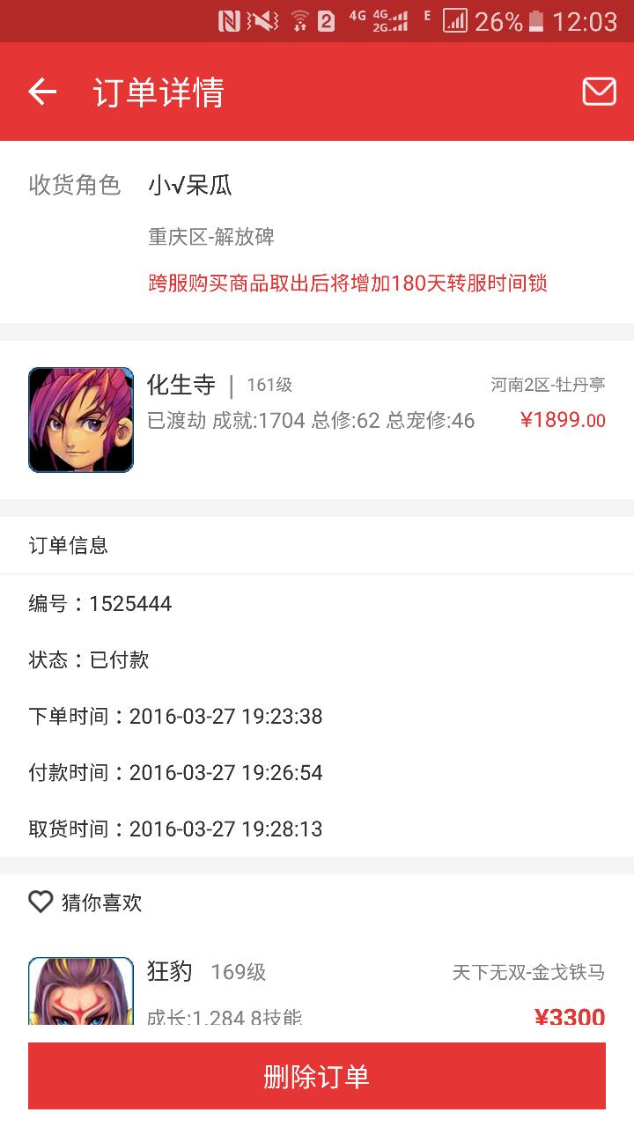Tap the 收货角色 name 小√呆瓜
634x1127 pixels.
click(x=190, y=185)
